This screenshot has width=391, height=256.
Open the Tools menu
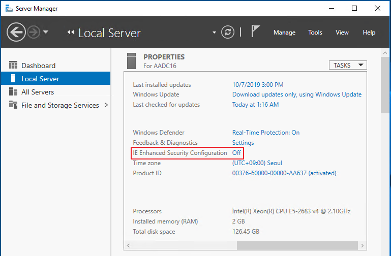coord(315,33)
